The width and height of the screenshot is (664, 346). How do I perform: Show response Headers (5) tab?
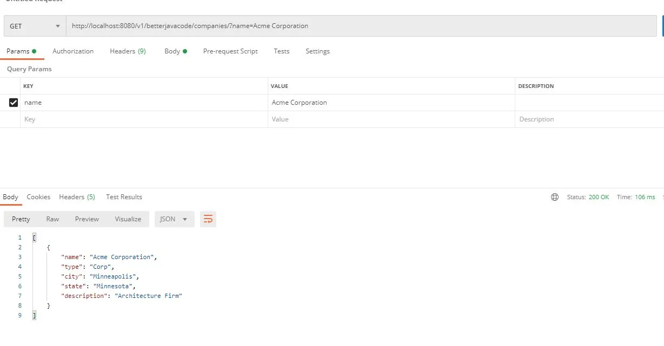(x=77, y=197)
